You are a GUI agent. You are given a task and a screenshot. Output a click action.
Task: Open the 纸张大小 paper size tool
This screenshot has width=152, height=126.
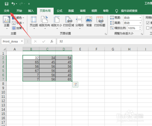(x=57, y=23)
